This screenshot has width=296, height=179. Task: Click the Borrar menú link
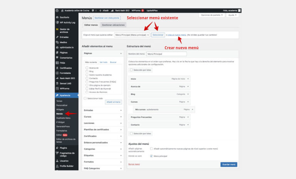click(134, 164)
